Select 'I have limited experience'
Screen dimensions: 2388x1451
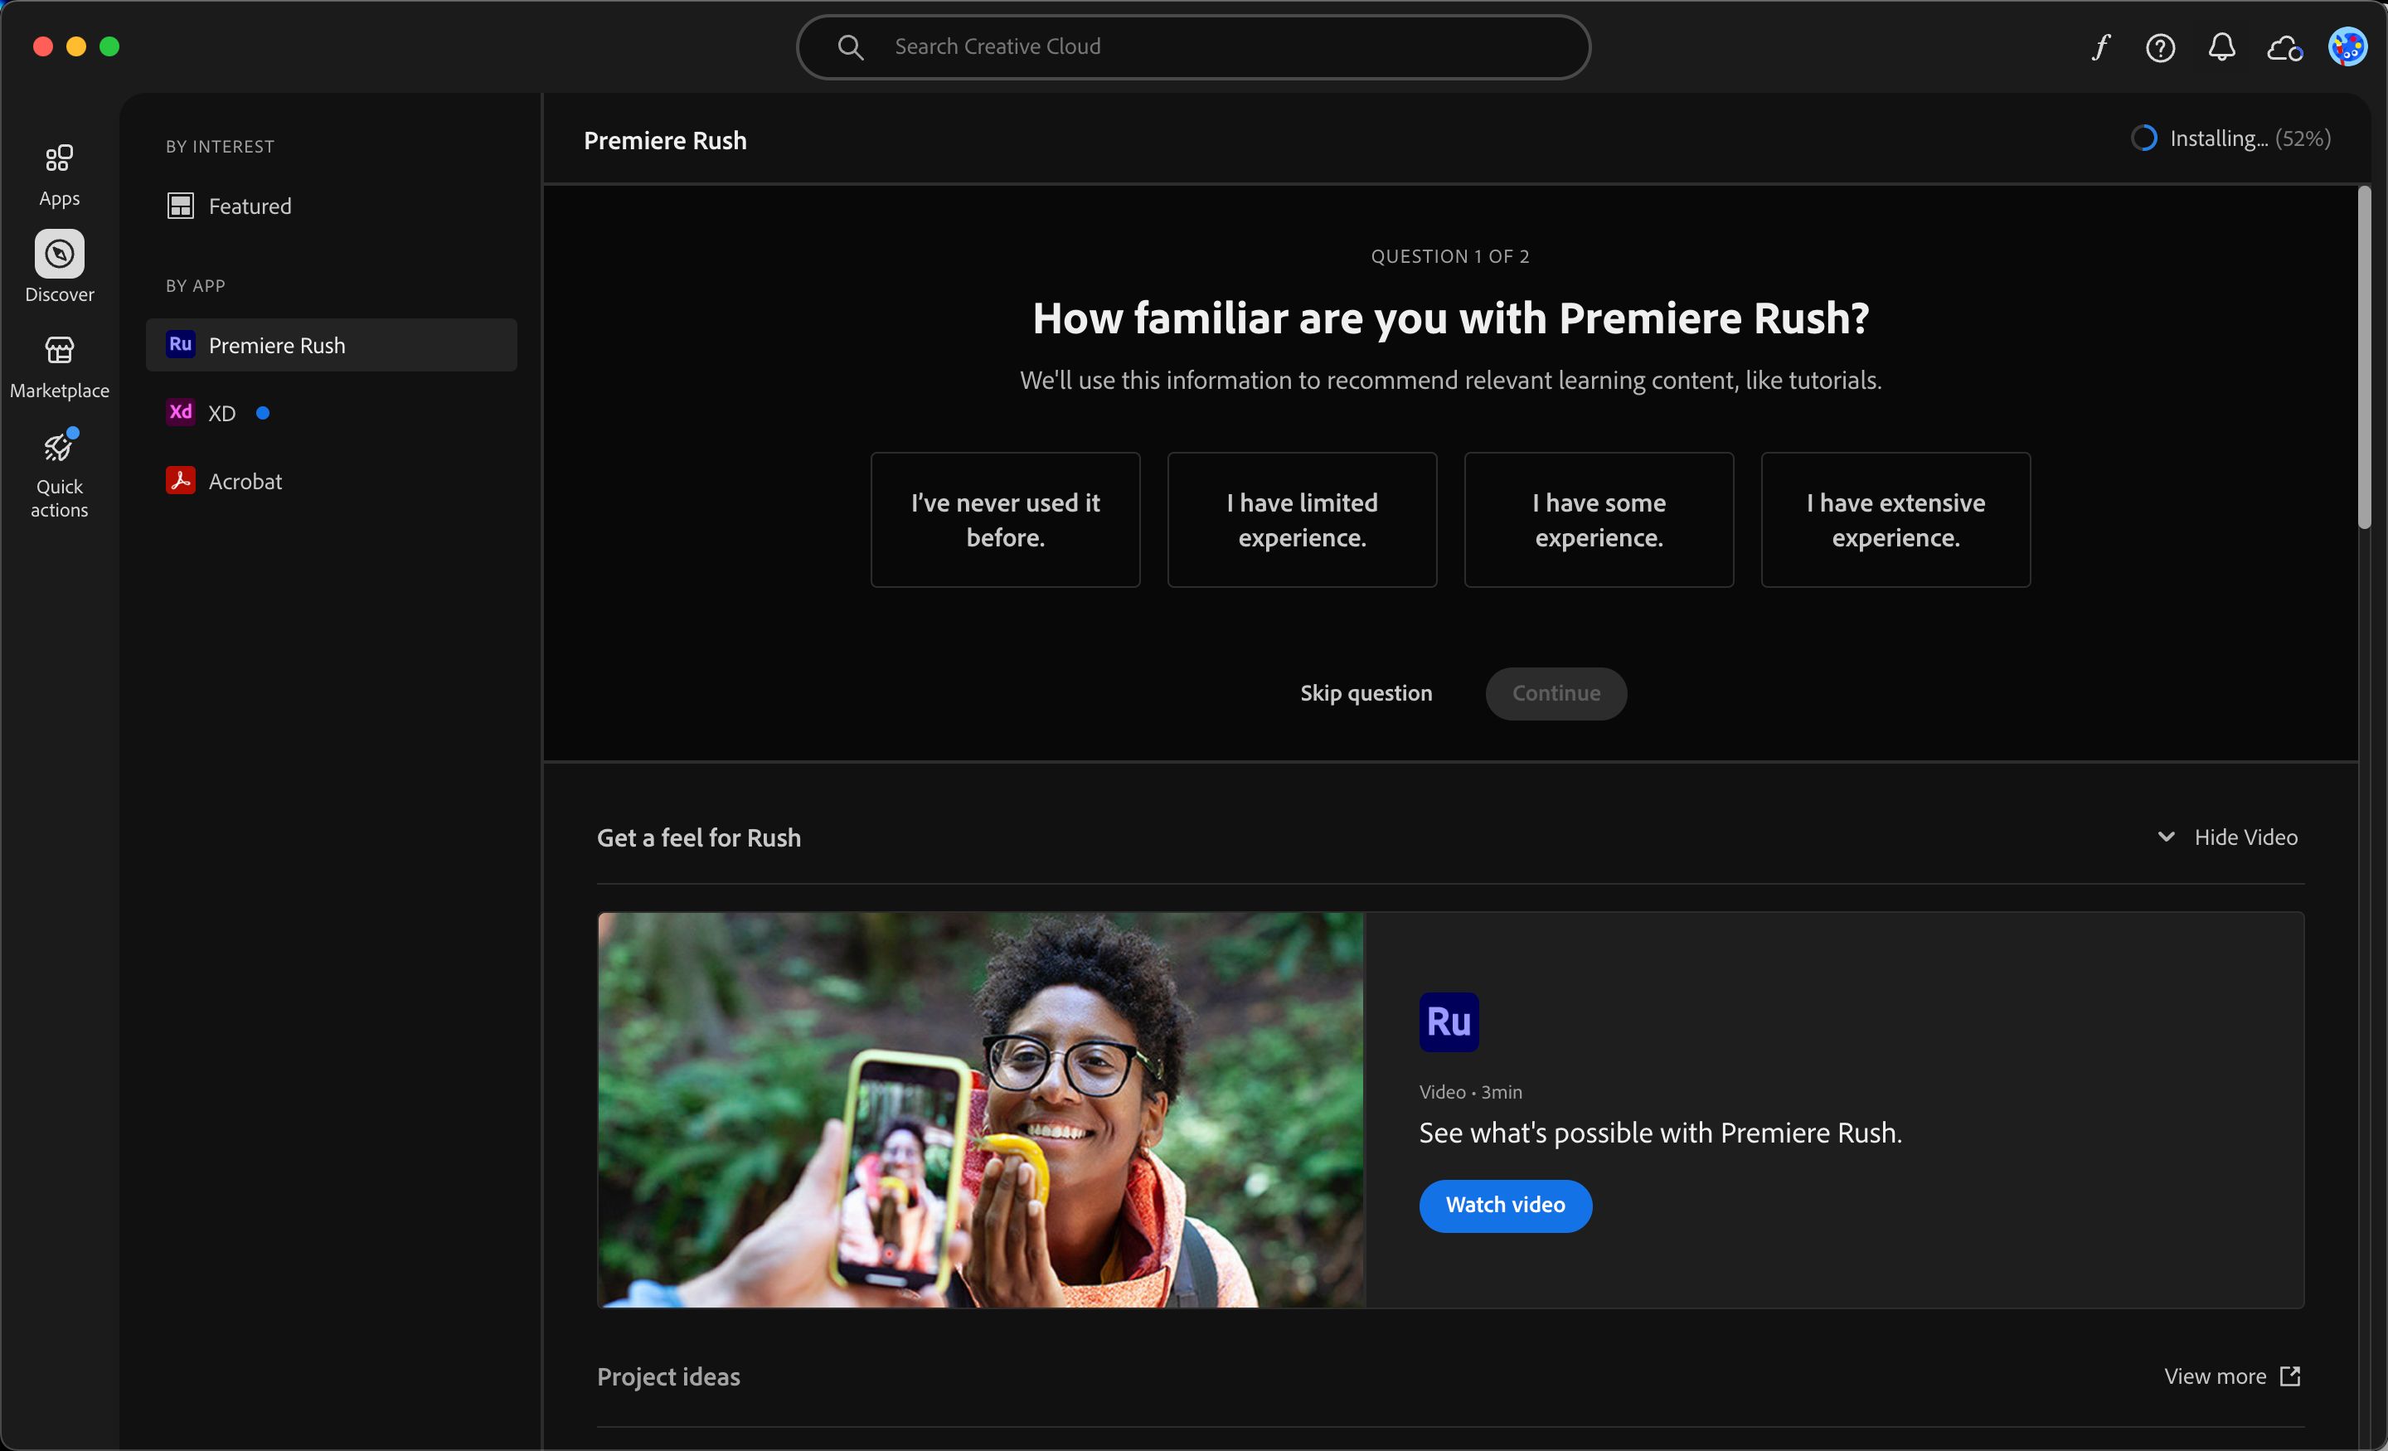(x=1302, y=518)
